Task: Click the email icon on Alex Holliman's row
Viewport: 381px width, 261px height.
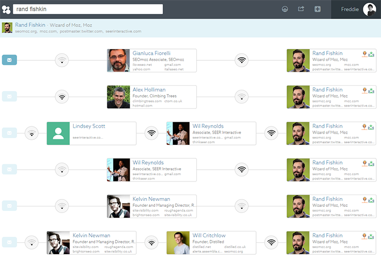Action: tap(9, 96)
